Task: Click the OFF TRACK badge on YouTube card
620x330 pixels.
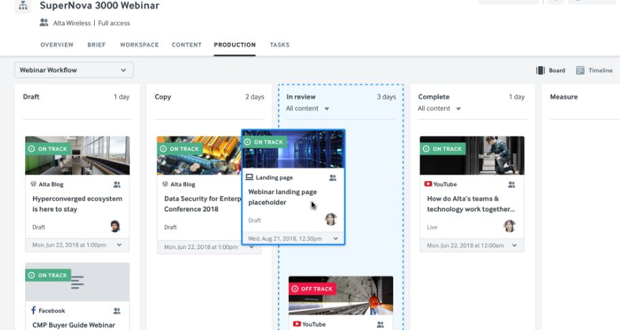Action: click(312, 289)
